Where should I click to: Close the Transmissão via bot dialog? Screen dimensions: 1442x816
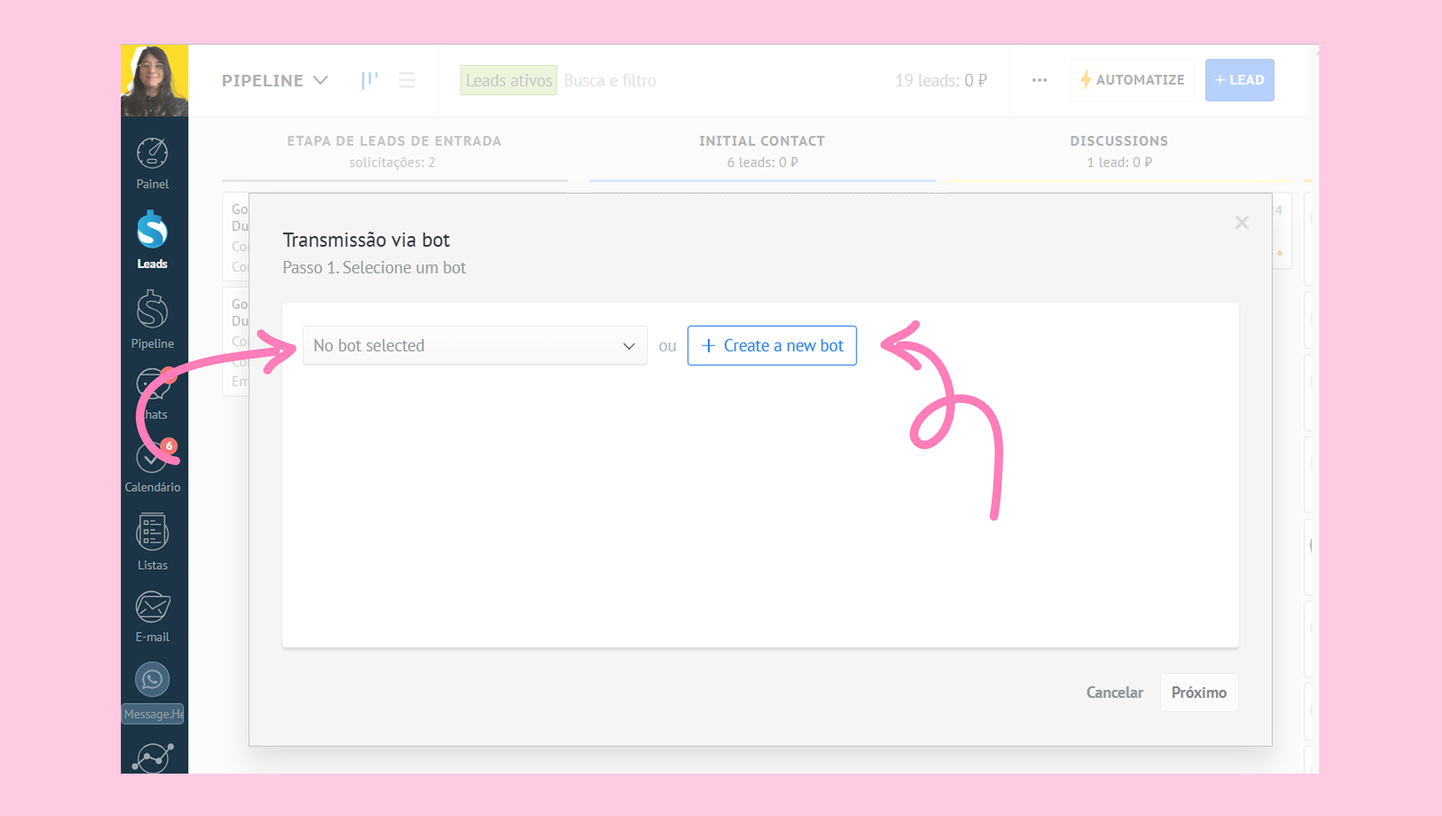pyautogui.click(x=1242, y=223)
